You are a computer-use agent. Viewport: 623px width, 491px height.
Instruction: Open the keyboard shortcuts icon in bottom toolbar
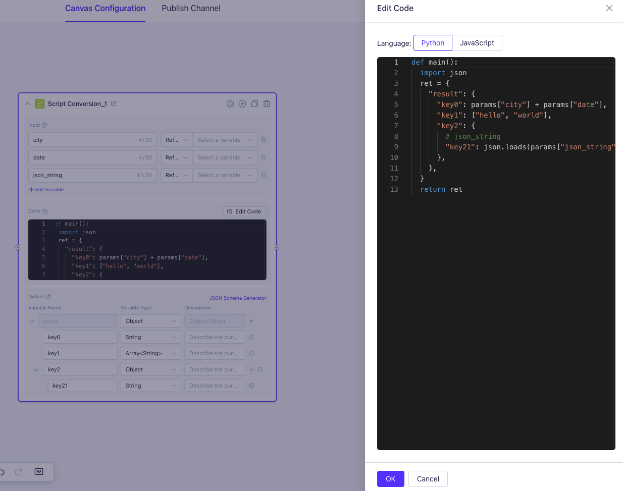[39, 471]
